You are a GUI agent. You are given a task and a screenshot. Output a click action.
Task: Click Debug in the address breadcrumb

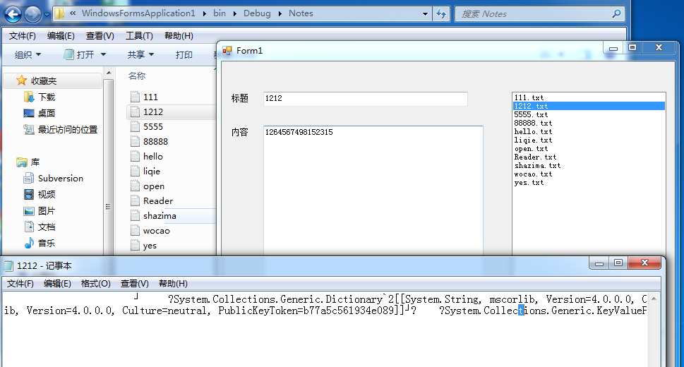[257, 13]
